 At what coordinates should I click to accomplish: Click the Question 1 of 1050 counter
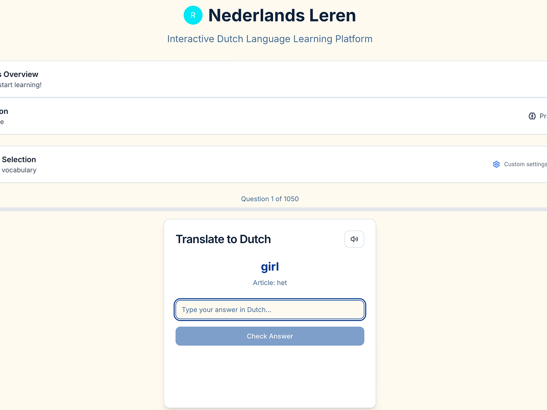tap(270, 199)
